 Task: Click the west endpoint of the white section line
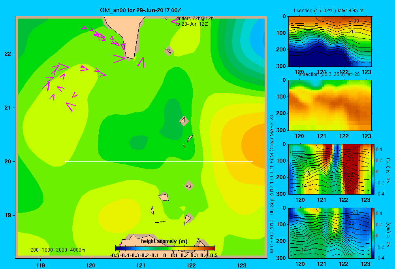click(66, 161)
